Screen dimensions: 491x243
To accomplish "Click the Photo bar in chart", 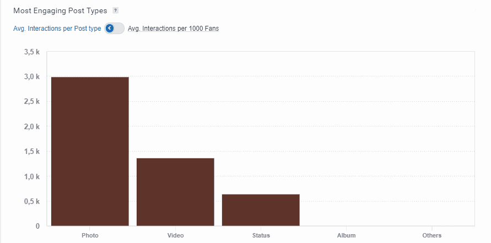I will [90, 151].
